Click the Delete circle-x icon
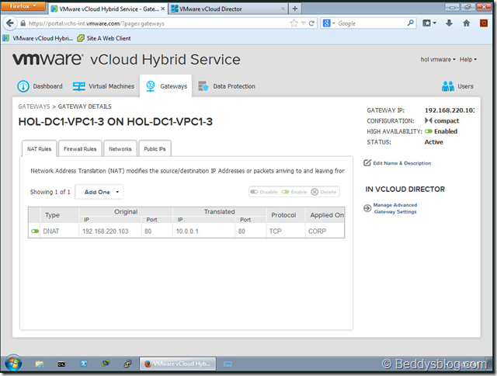Viewport: 497px width, 376px height. pyautogui.click(x=315, y=192)
